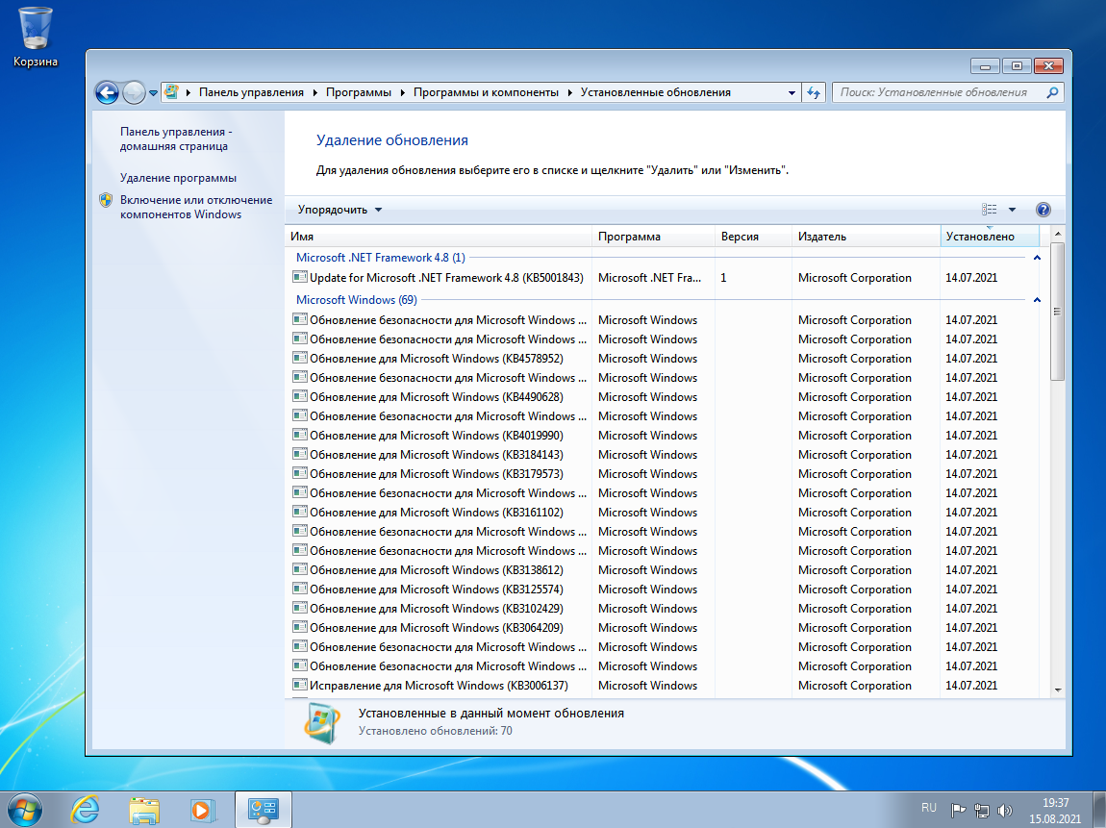
Task: Click volume speaker tray icon
Action: pyautogui.click(x=1004, y=811)
